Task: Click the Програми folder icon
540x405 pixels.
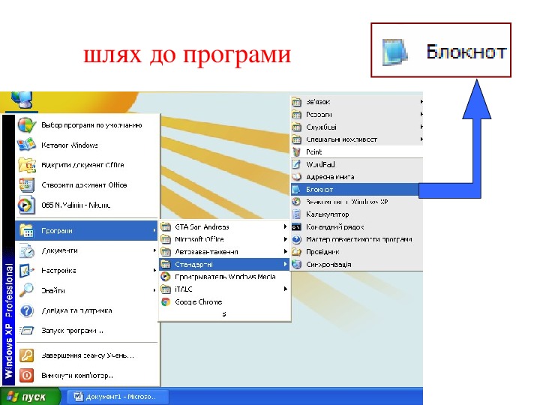Action: (26, 230)
